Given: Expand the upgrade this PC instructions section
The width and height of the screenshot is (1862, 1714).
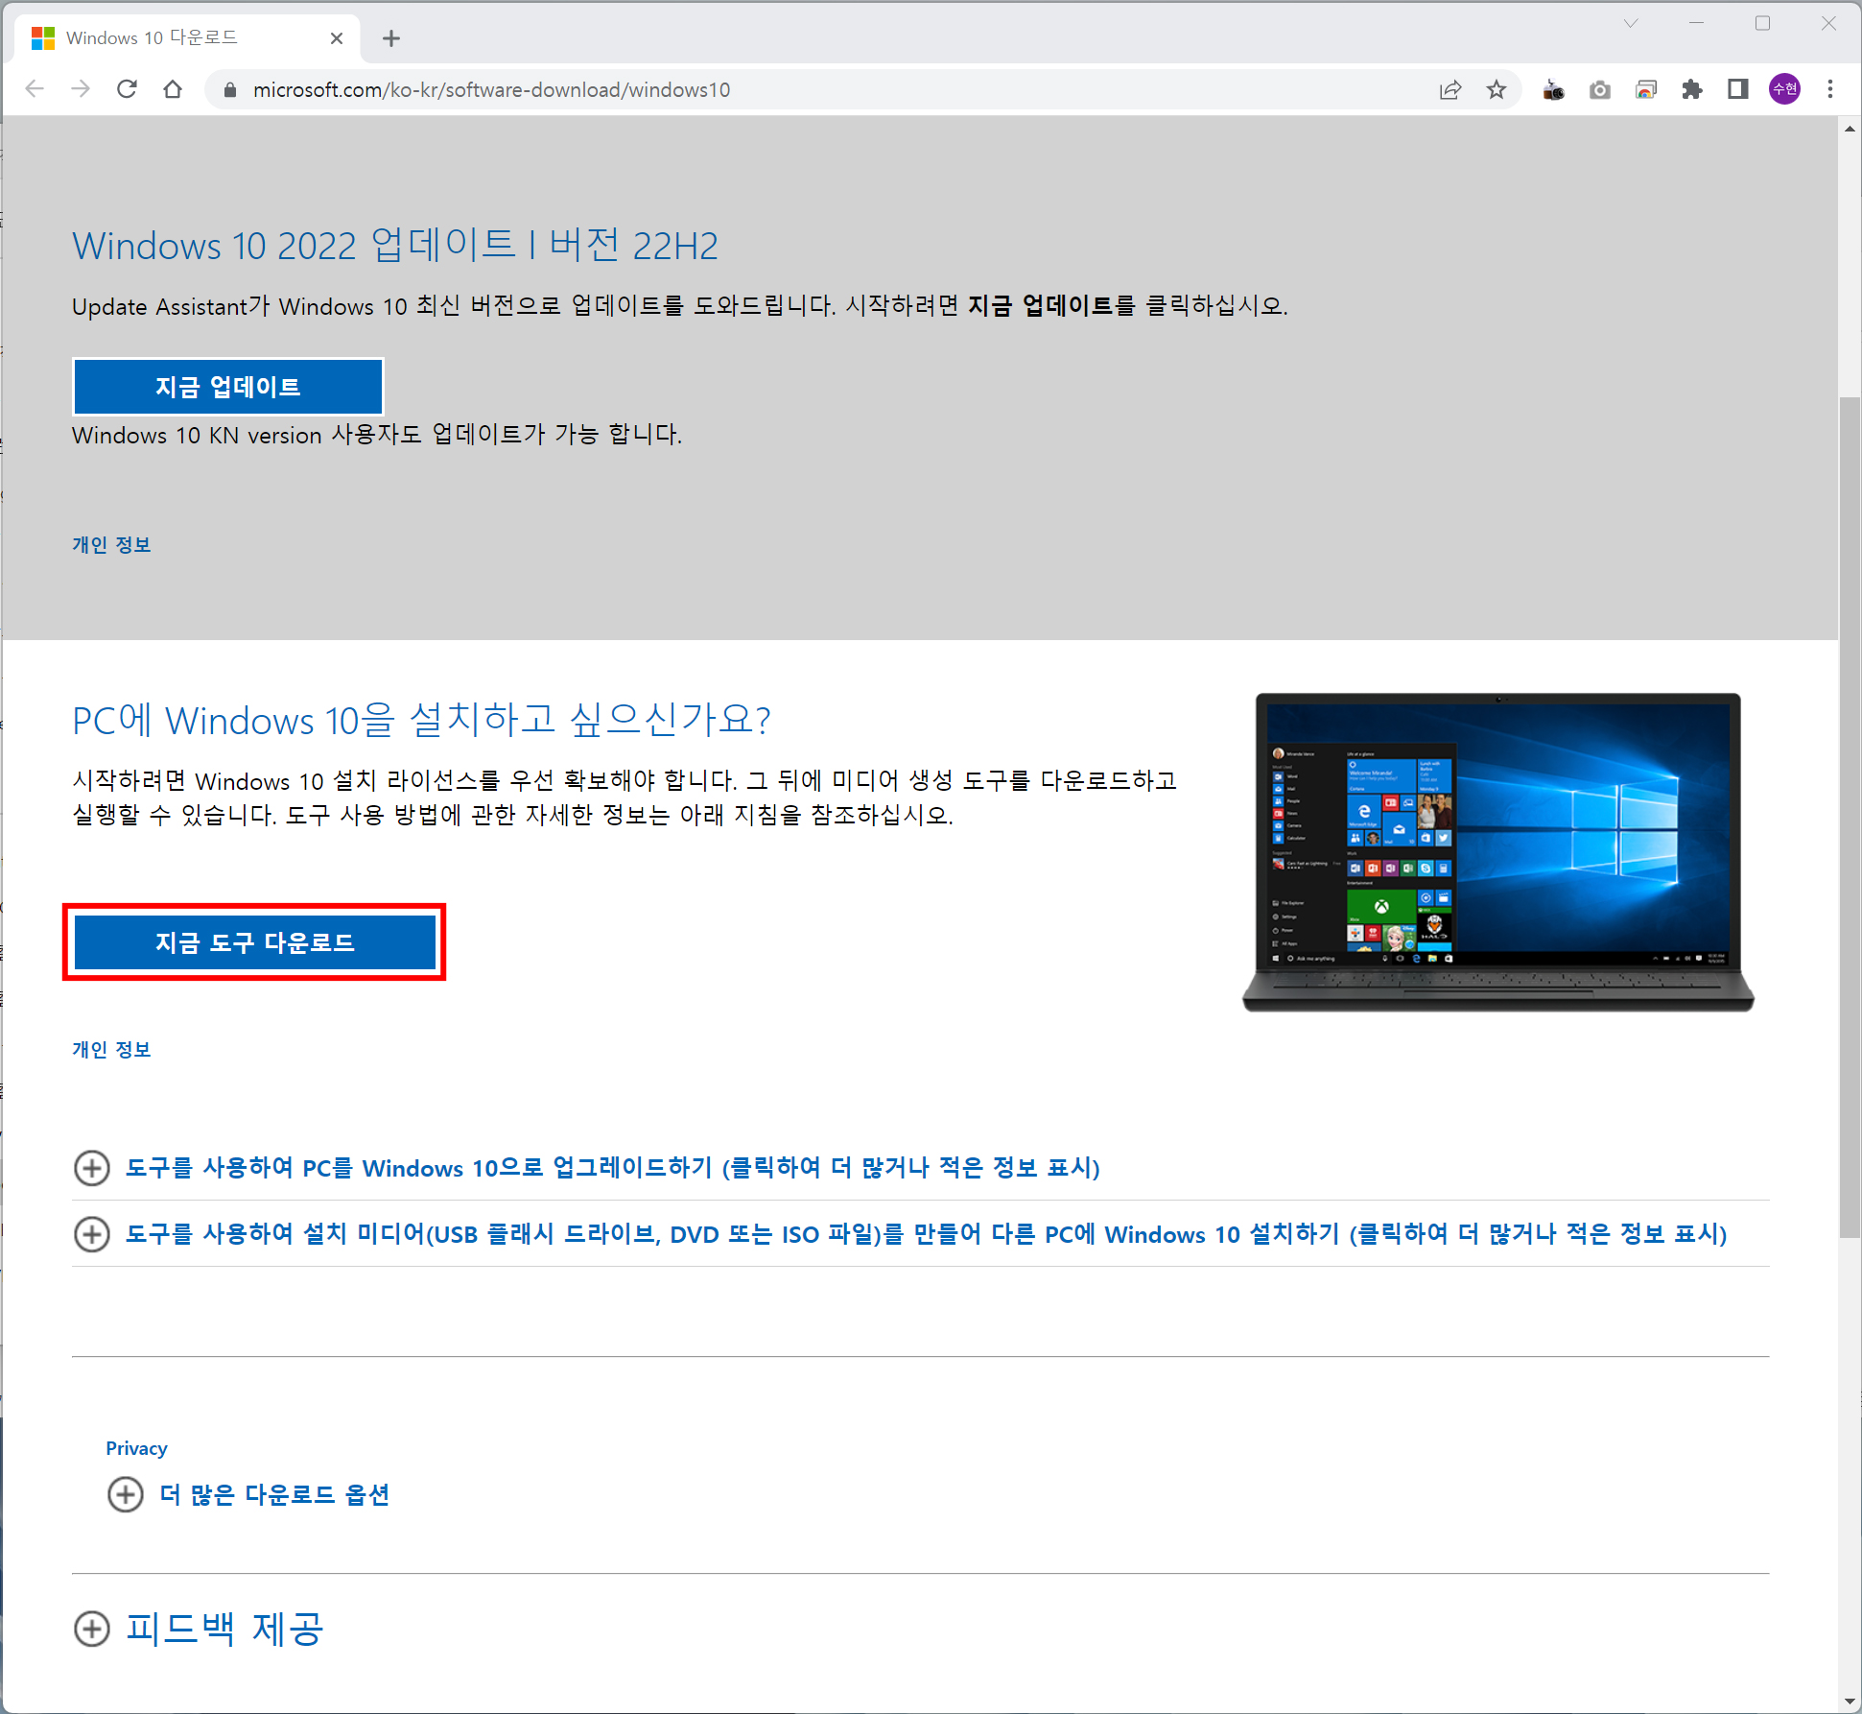Looking at the screenshot, I should pos(612,1167).
